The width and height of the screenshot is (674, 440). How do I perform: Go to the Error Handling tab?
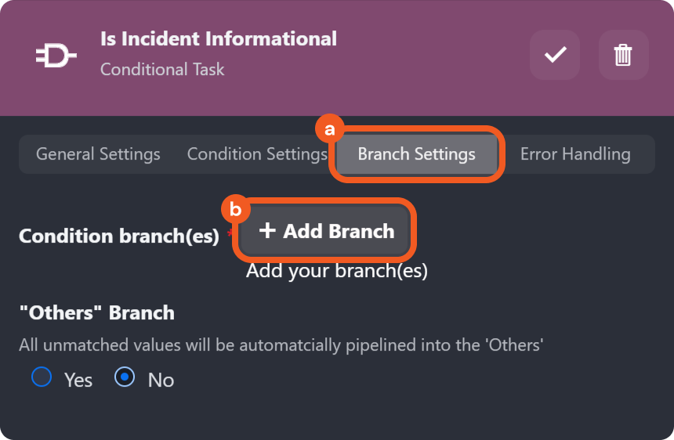[x=575, y=154]
